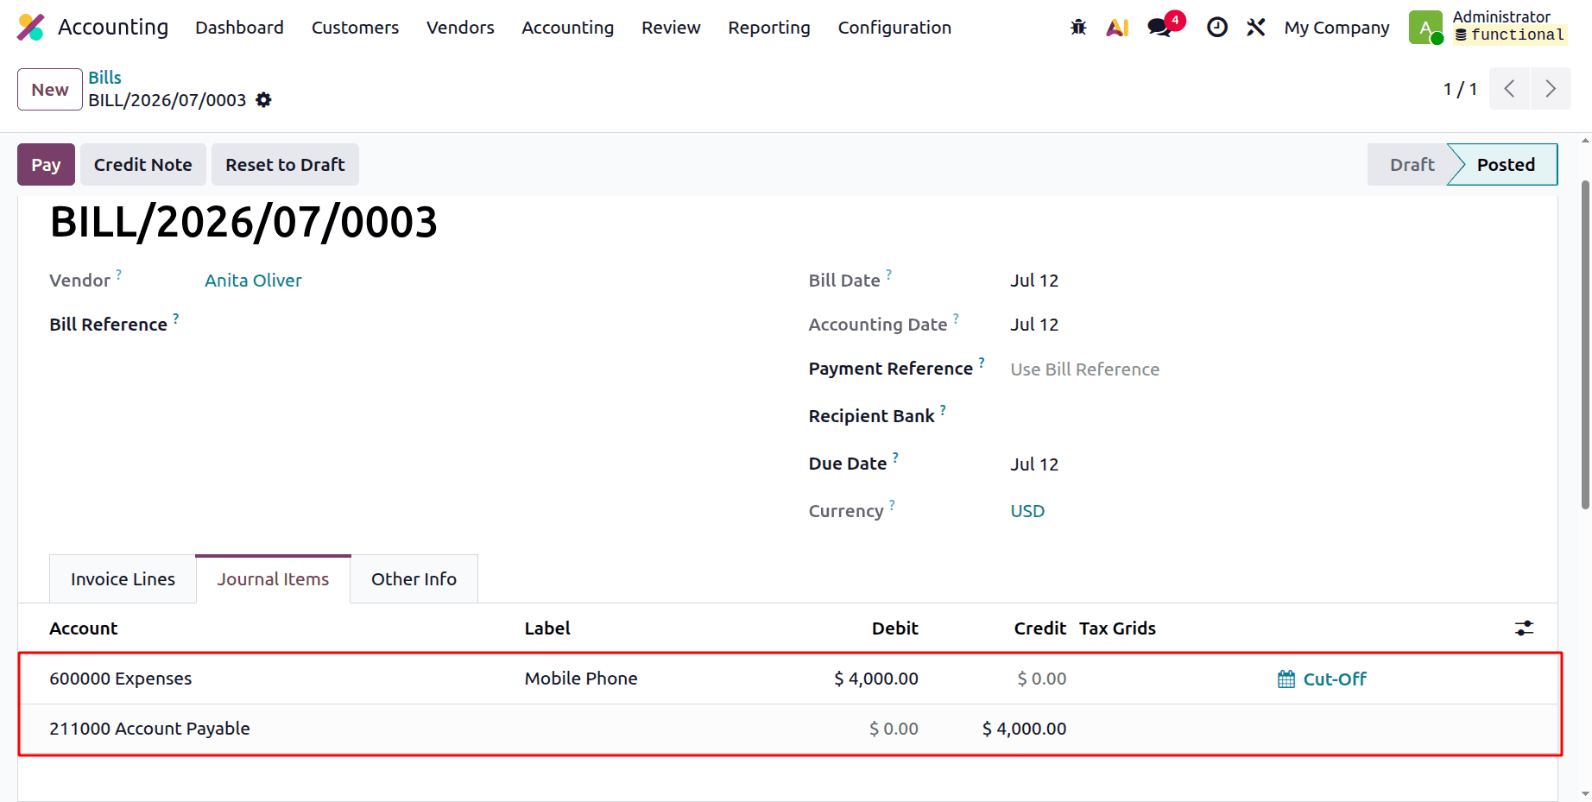This screenshot has height=802, width=1592.
Task: Sort by the Label column header
Action: pos(547,628)
